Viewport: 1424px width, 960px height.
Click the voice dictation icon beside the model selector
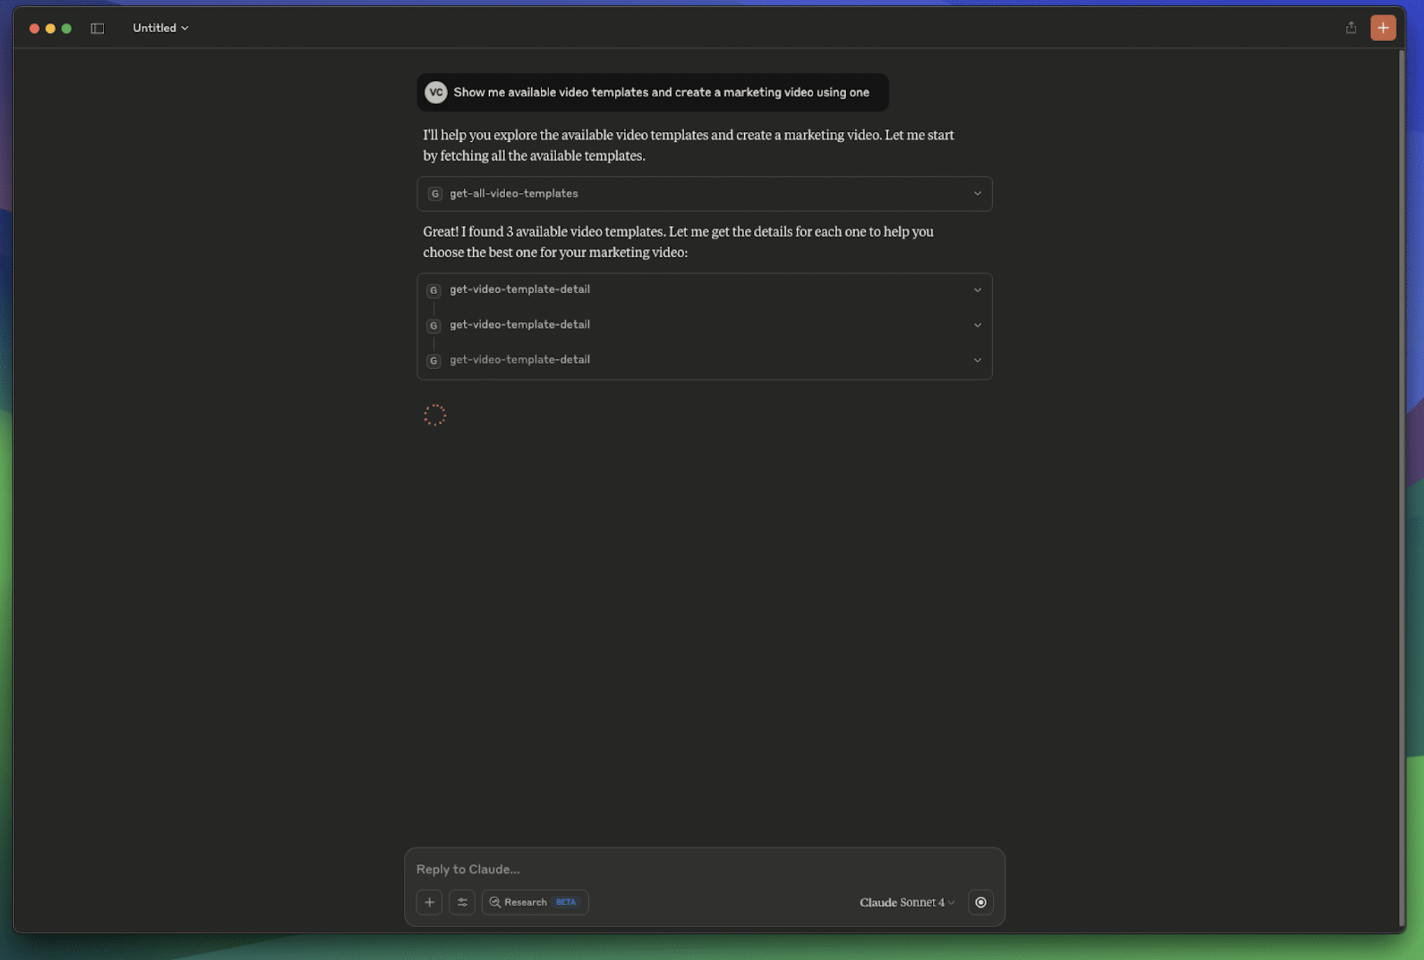pos(980,902)
